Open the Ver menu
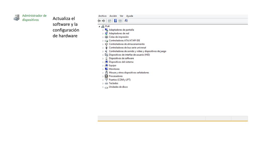This screenshot has height=144, width=257. [x=121, y=16]
